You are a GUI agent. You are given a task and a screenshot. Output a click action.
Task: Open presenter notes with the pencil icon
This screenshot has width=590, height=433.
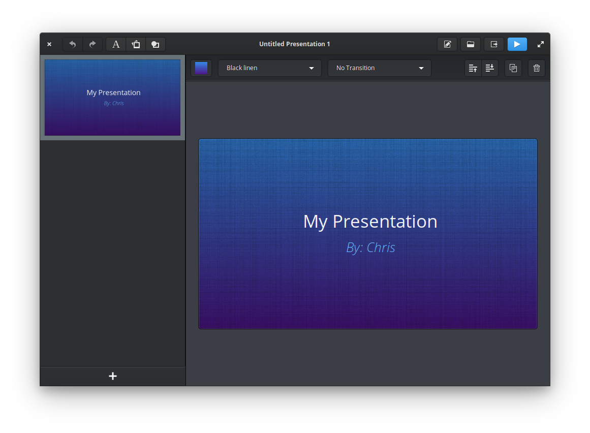pyautogui.click(x=447, y=44)
